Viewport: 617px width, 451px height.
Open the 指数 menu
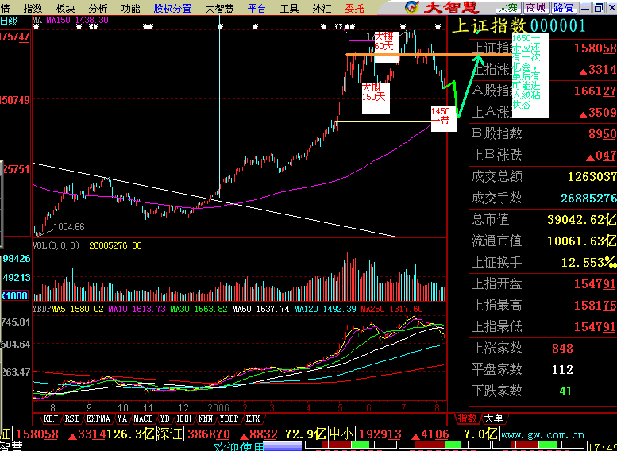click(x=33, y=8)
